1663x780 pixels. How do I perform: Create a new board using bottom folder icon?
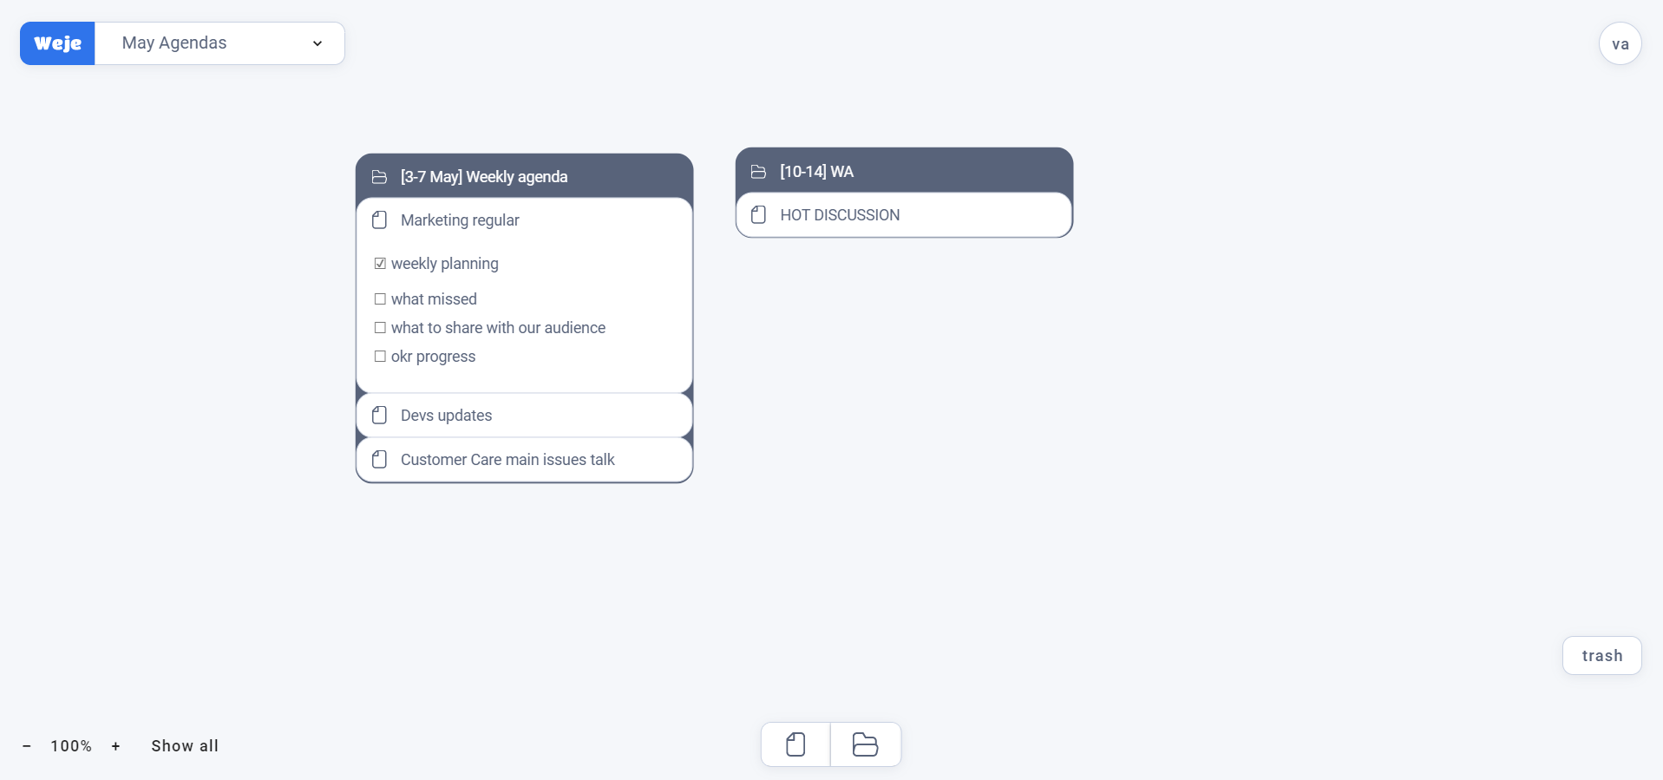point(866,744)
